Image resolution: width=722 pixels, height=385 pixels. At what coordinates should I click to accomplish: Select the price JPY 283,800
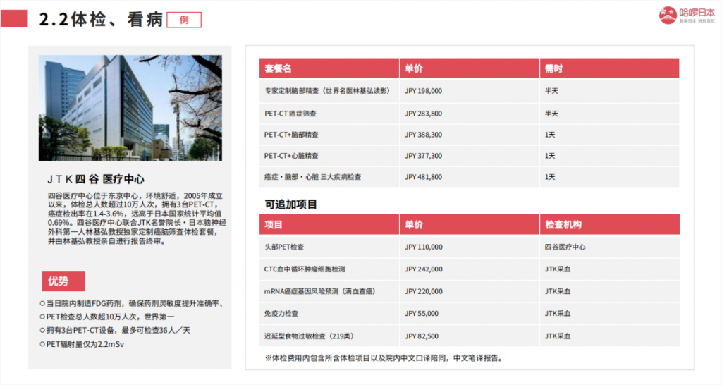coord(423,114)
